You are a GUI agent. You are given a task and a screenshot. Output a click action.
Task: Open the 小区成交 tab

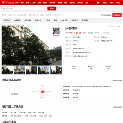[75, 20]
